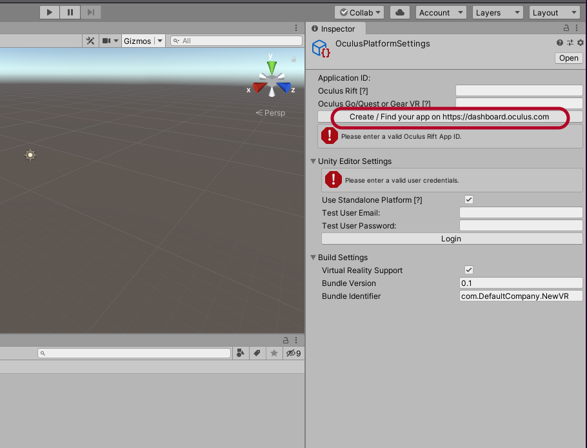Lock the Inspector panel

566,28
